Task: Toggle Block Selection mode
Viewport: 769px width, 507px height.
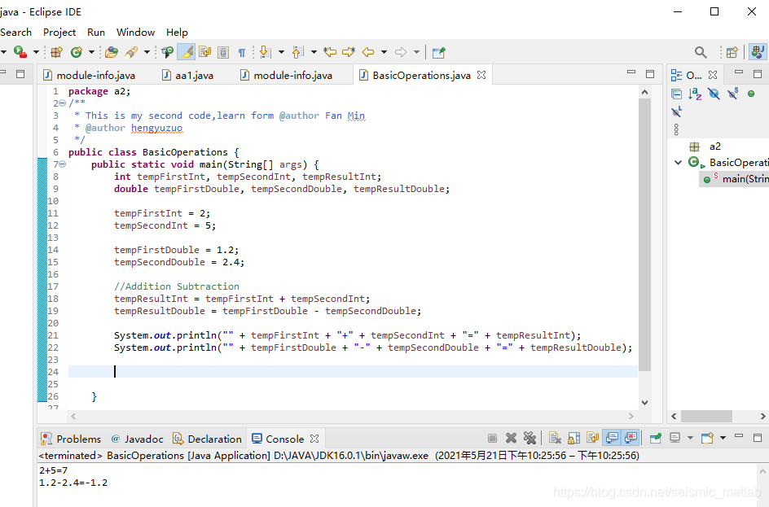Action: coord(223,52)
